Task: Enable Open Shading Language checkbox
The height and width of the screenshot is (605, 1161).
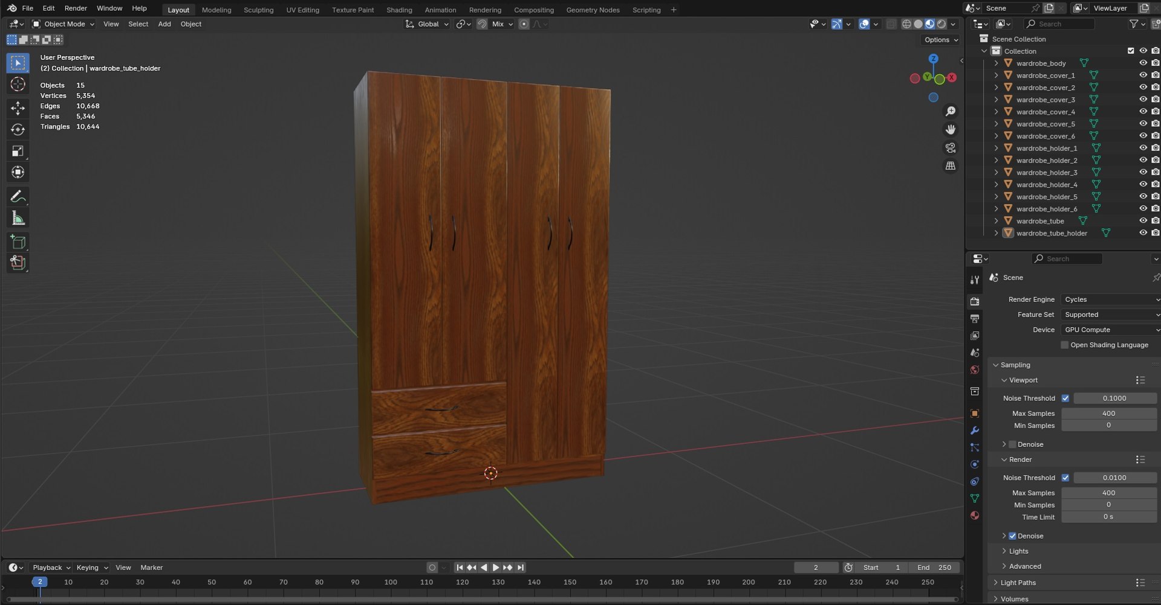Action: [1065, 345]
